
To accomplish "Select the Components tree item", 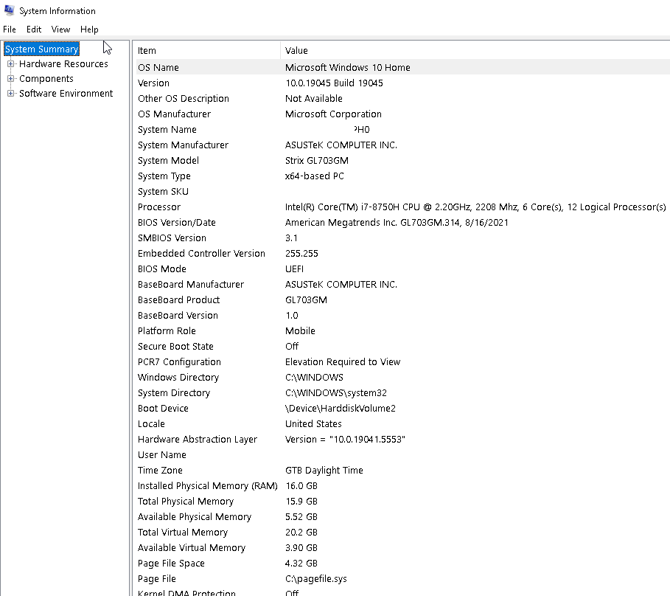I will point(46,79).
